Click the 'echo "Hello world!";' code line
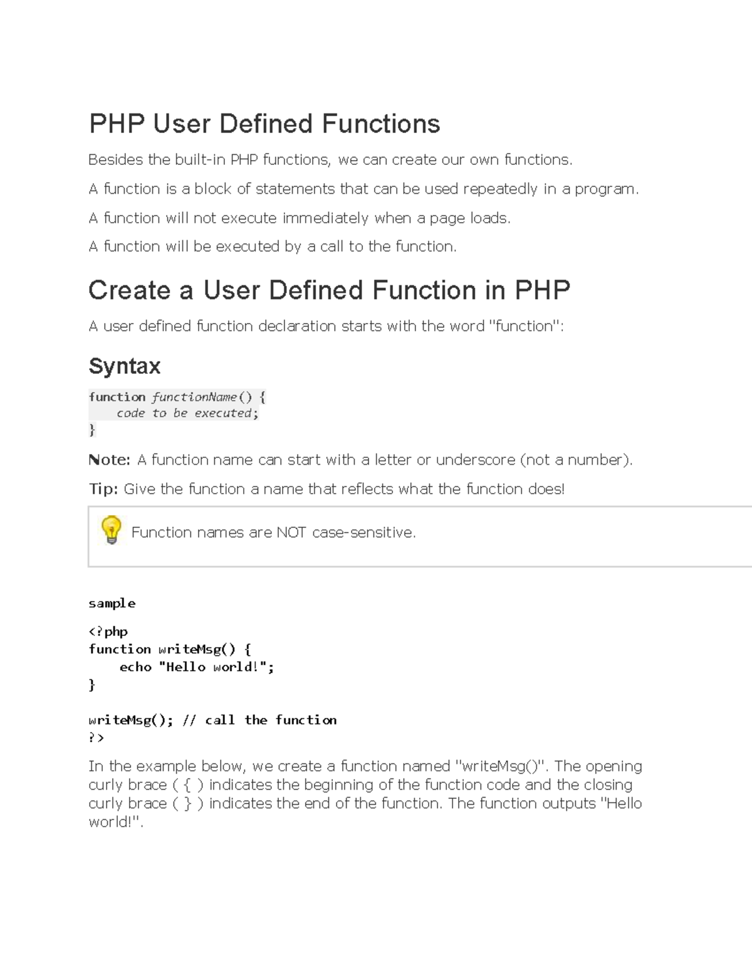This screenshot has width=752, height=974. pyautogui.click(x=196, y=667)
